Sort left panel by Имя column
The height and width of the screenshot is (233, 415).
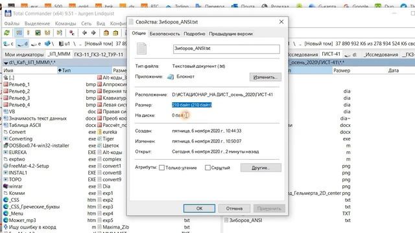pos(30,71)
